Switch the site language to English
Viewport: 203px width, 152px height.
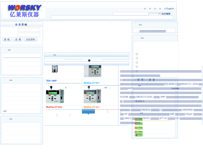click(x=170, y=9)
